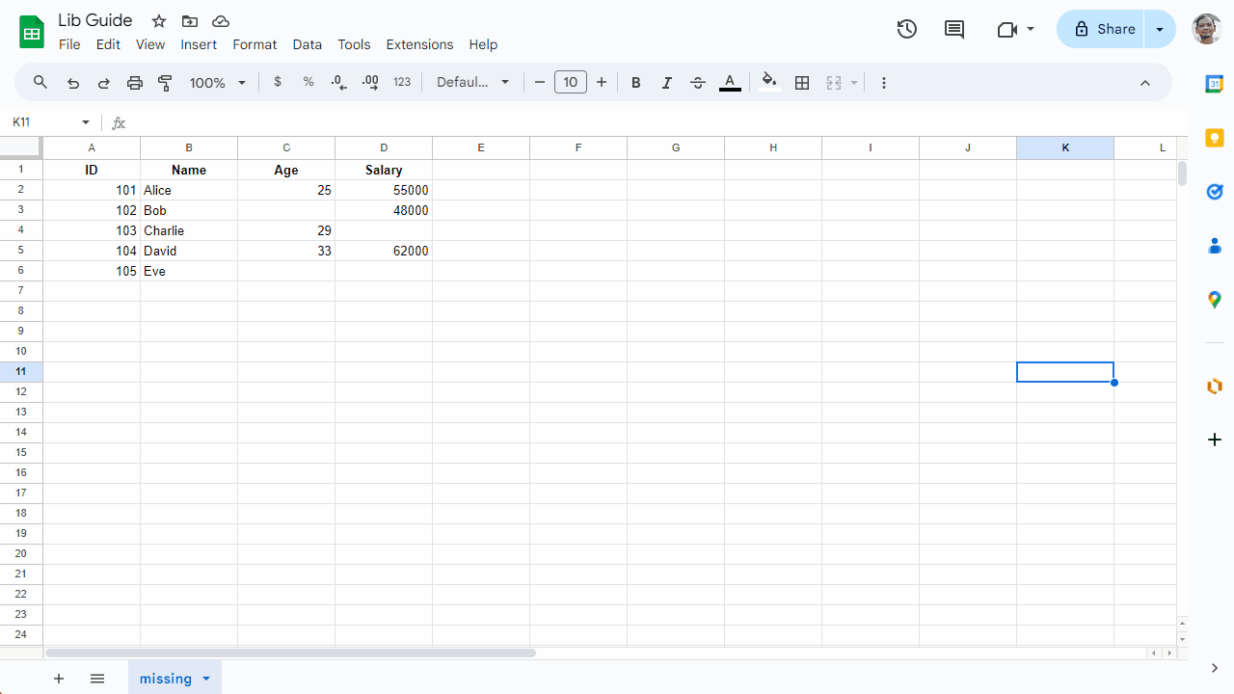
Task: Open the font family dropdown
Action: pyautogui.click(x=472, y=83)
